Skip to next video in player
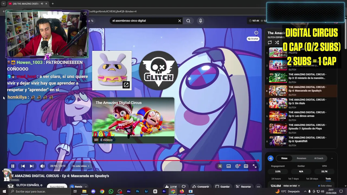 tap(31, 166)
